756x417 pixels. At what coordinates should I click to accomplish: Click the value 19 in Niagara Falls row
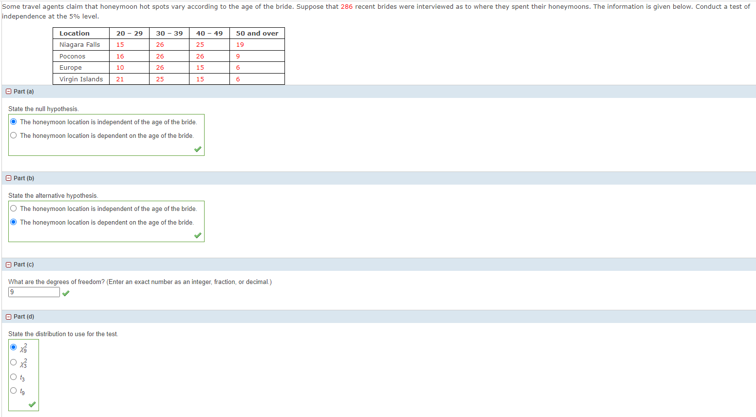click(x=240, y=45)
